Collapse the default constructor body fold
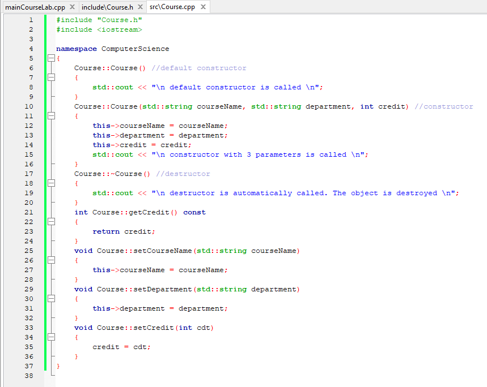 (x=52, y=78)
